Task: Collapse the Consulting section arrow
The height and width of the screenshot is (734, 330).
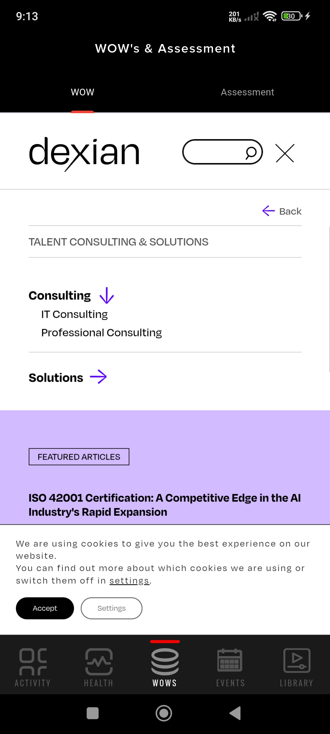Action: click(107, 296)
